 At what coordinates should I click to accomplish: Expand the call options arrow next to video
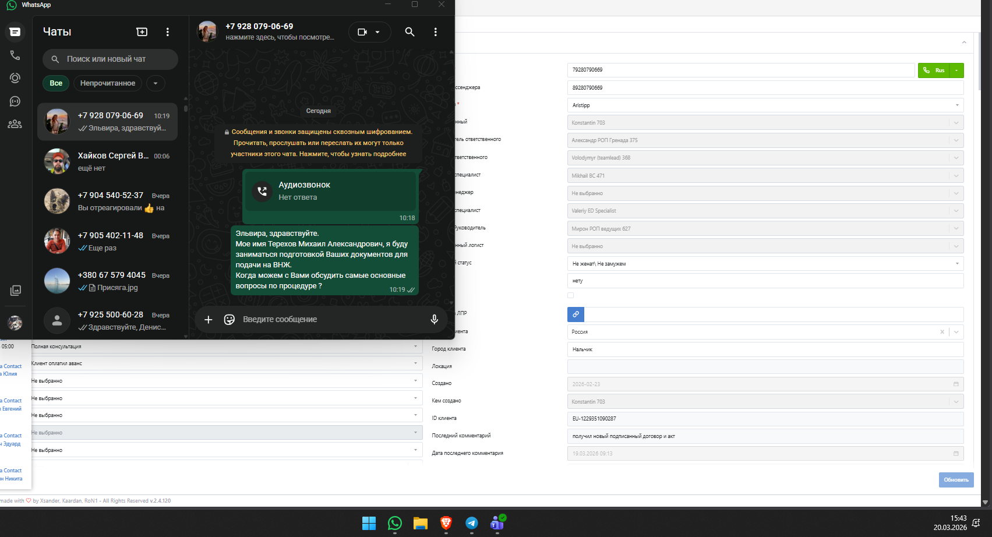[377, 32]
